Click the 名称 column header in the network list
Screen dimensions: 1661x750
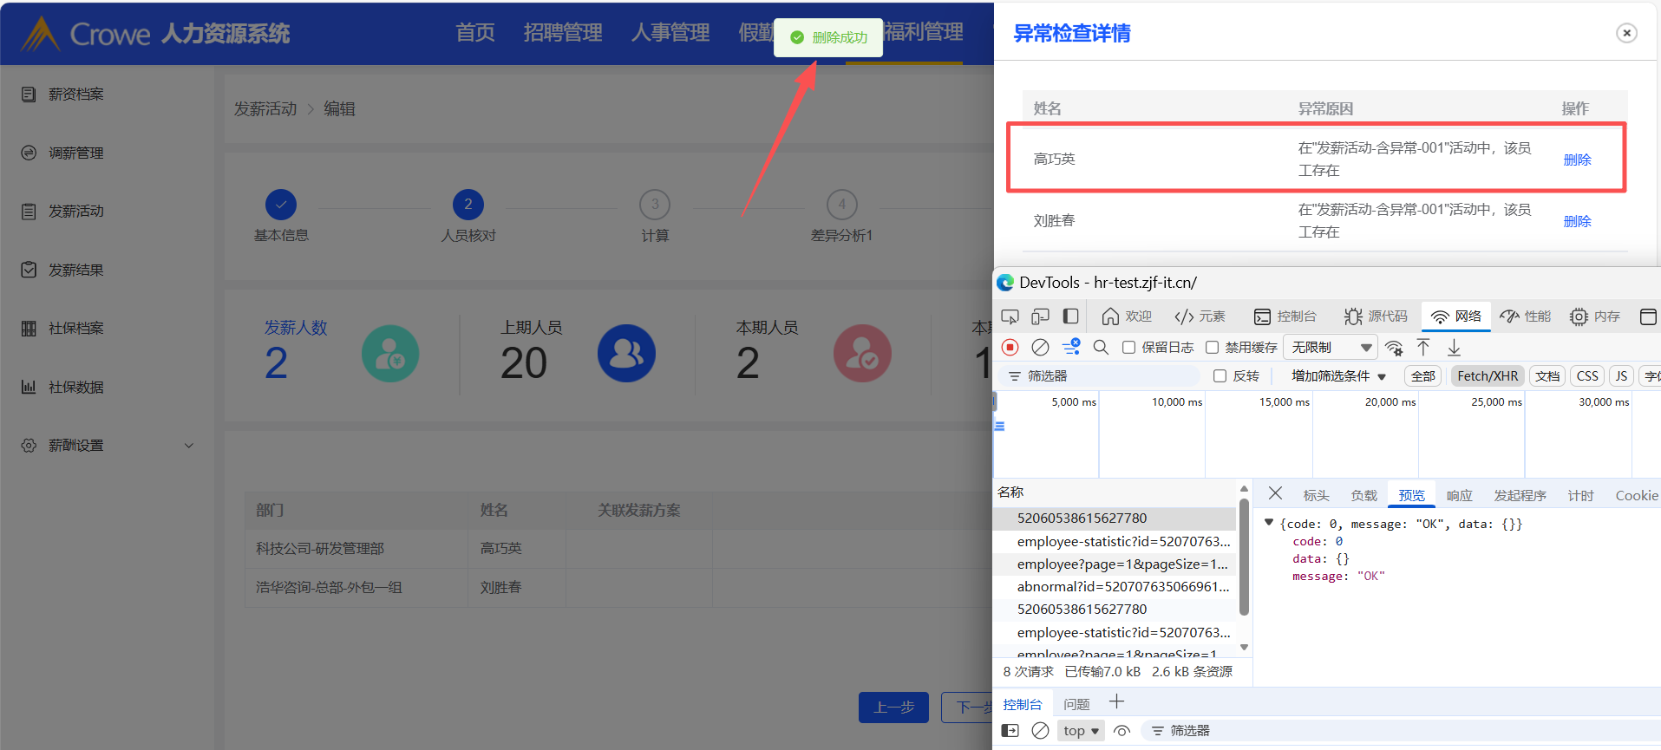point(1010,492)
